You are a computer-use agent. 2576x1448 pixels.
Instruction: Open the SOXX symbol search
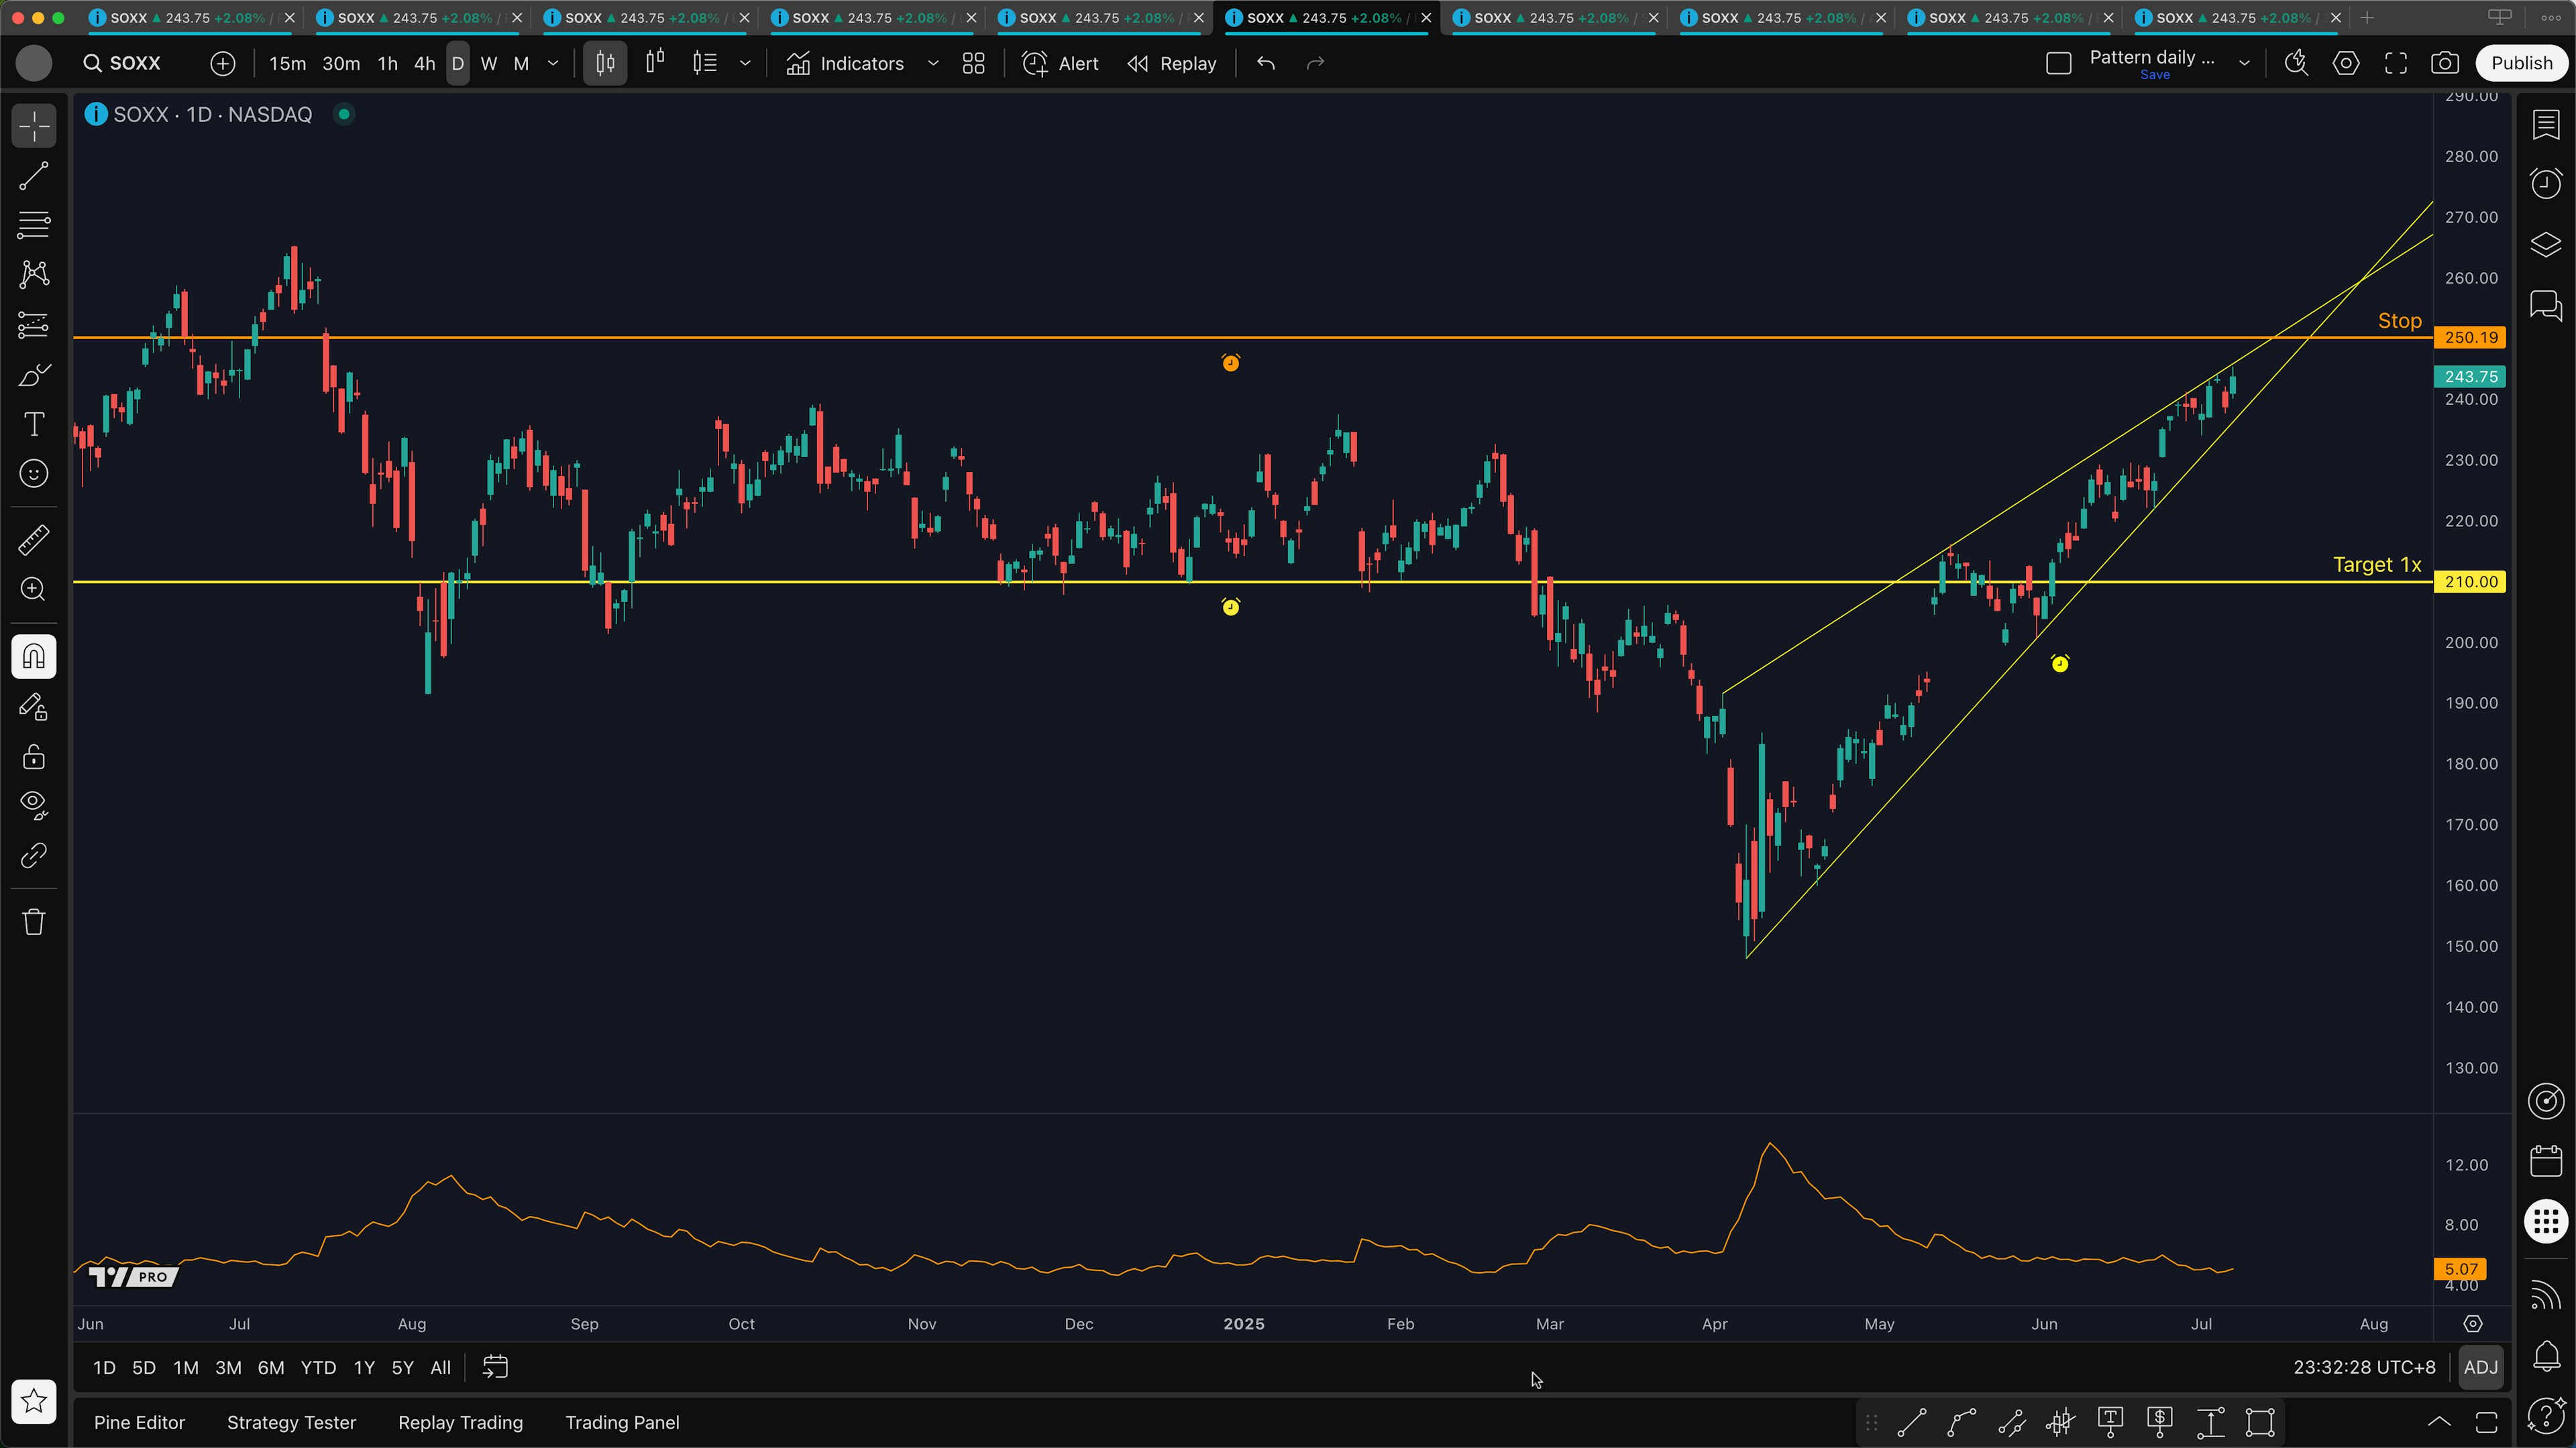pyautogui.click(x=122, y=63)
